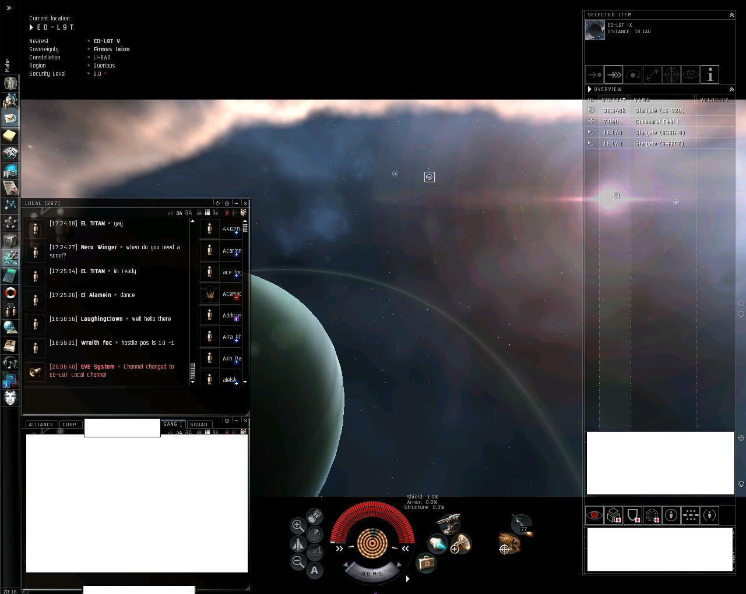Click the Distance column sort arrow
Viewport: 746px width, 594px height.
(624, 100)
